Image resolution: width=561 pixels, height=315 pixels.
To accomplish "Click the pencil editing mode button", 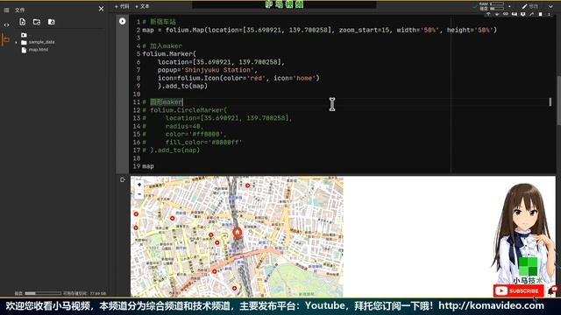I will click(x=529, y=6).
